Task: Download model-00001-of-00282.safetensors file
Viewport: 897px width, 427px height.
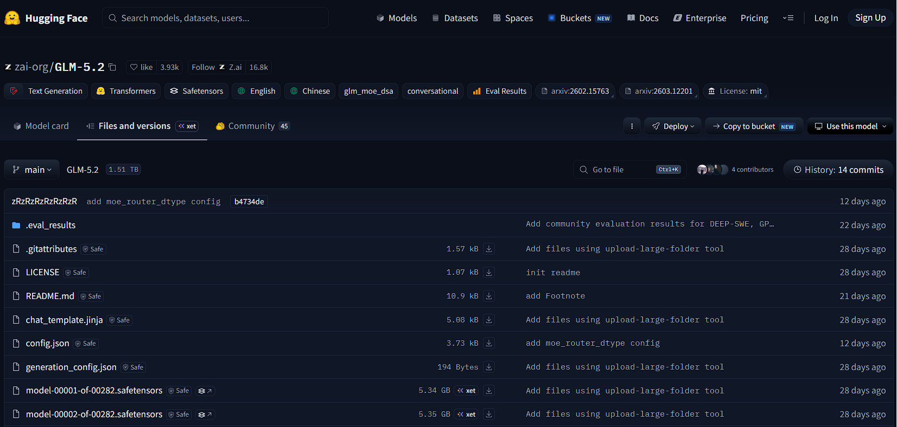Action: 489,391
